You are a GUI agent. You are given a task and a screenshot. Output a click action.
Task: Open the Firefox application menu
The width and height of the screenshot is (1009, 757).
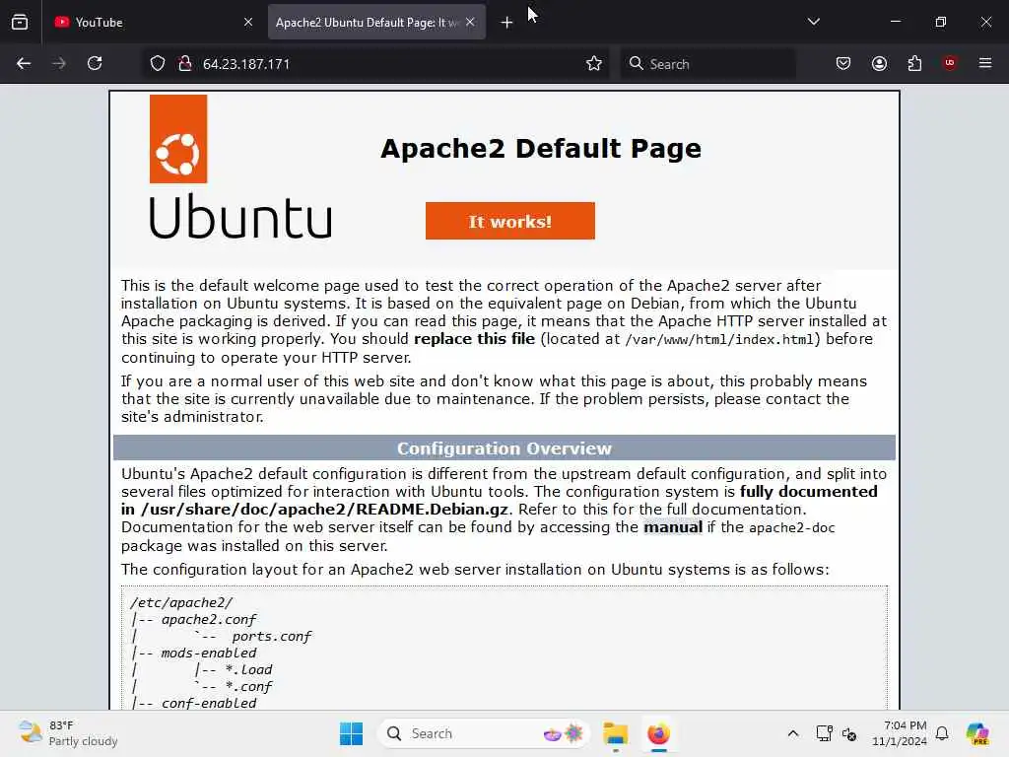985,63
